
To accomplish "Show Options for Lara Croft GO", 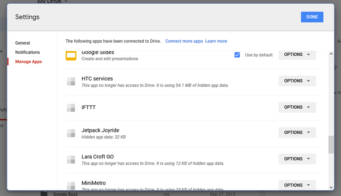I will (x=297, y=159).
